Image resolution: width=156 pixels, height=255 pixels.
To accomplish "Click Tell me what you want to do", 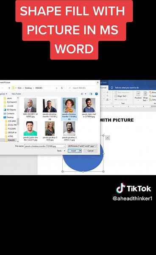I will coord(127,88).
